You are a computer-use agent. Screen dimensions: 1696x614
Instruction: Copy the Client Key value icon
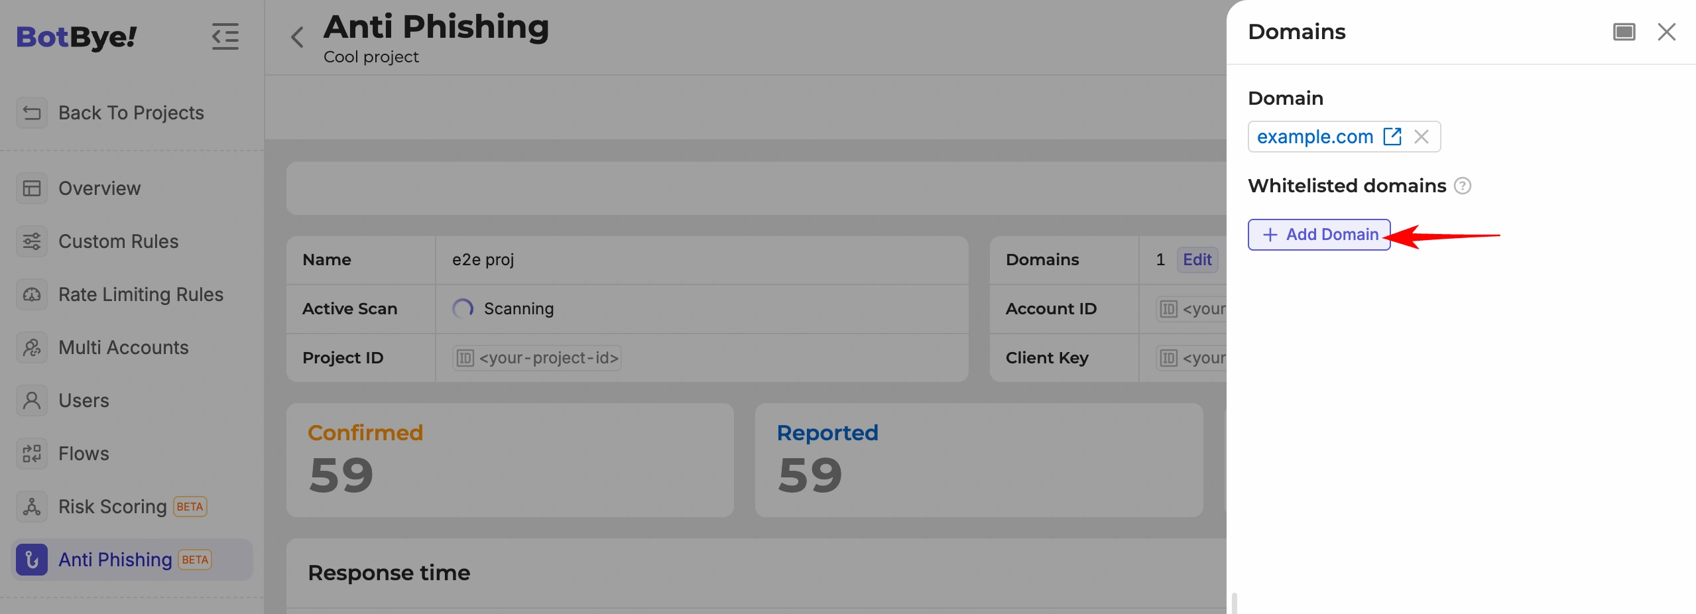coord(1169,358)
